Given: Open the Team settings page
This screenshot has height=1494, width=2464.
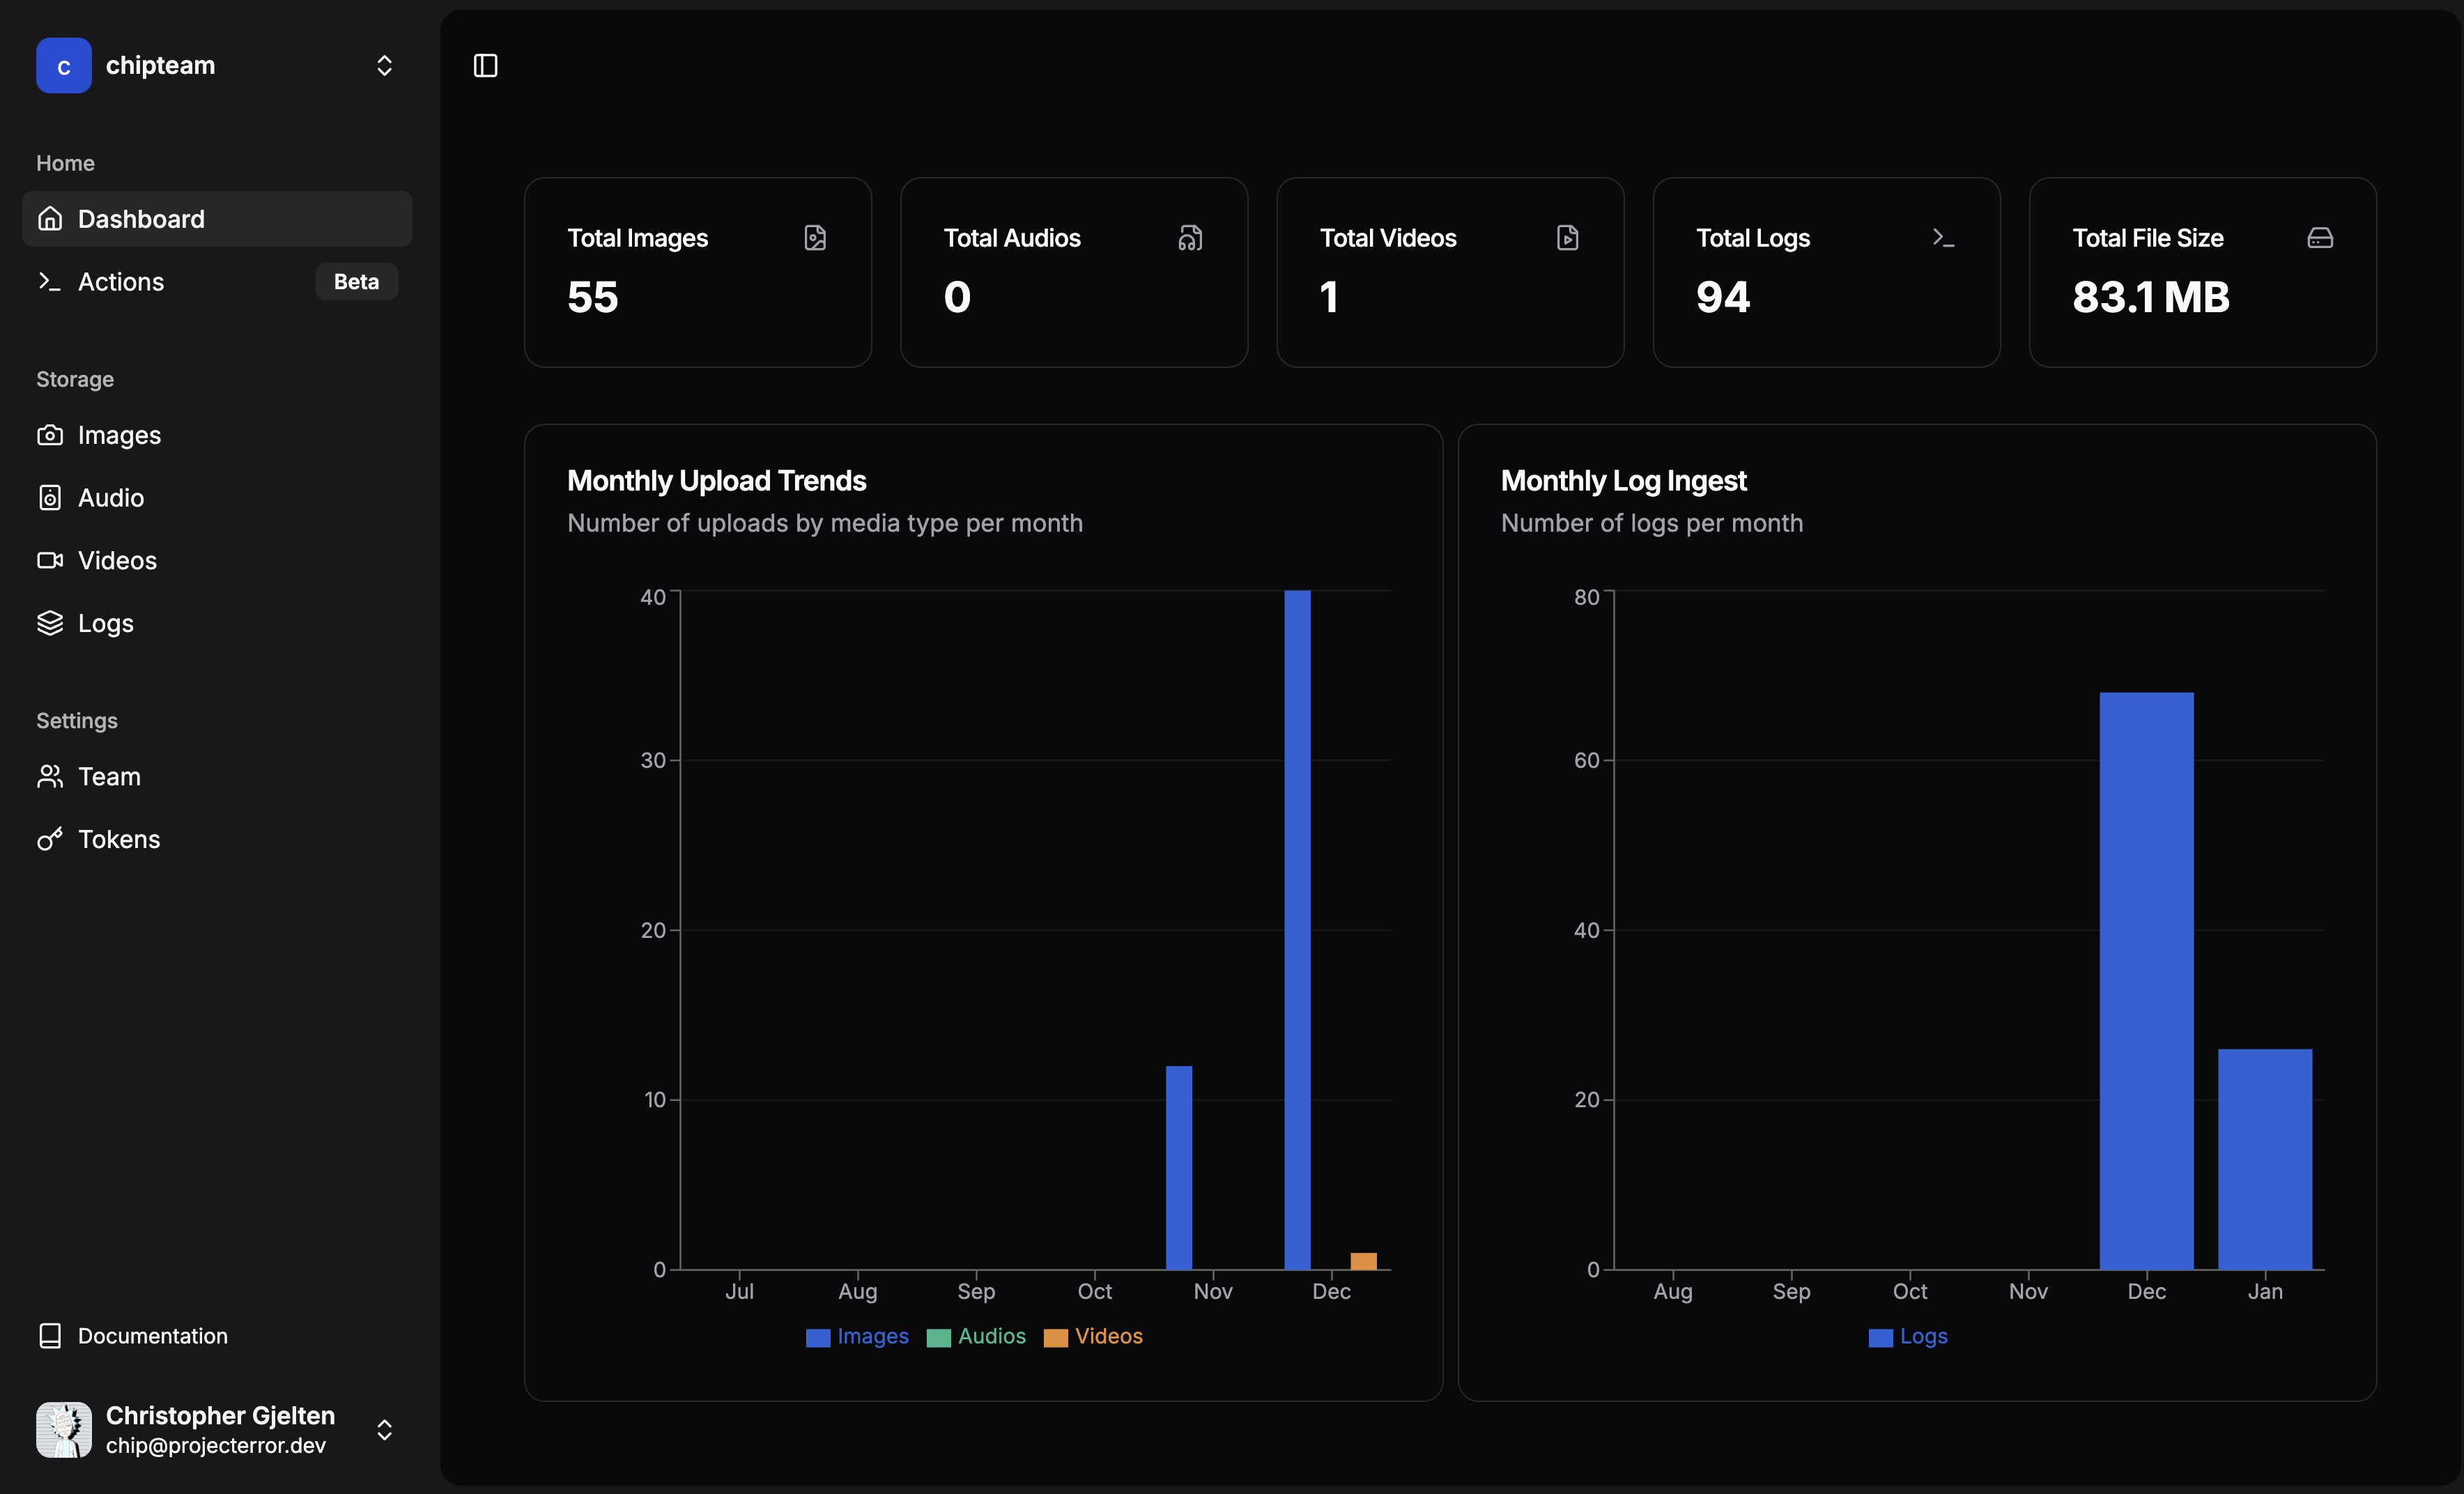Looking at the screenshot, I should tap(109, 777).
